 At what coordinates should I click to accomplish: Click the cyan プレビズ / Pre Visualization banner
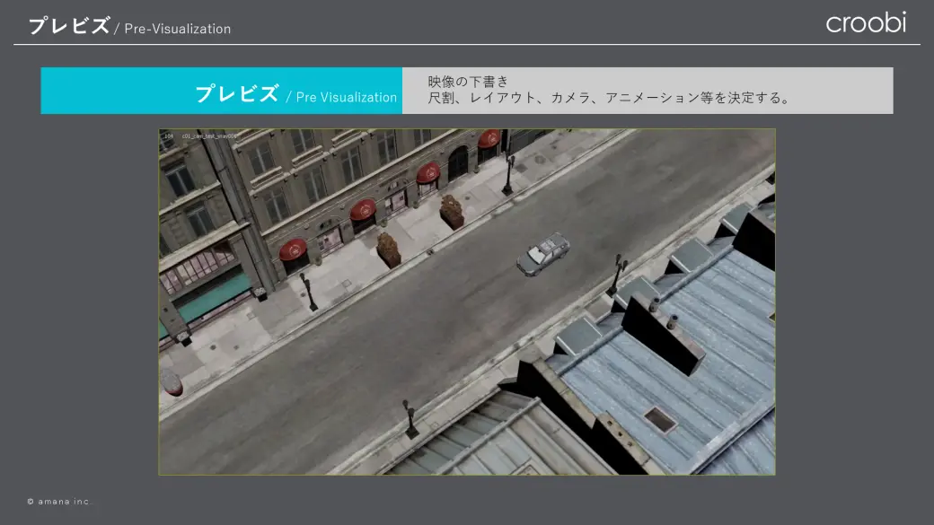pos(222,91)
